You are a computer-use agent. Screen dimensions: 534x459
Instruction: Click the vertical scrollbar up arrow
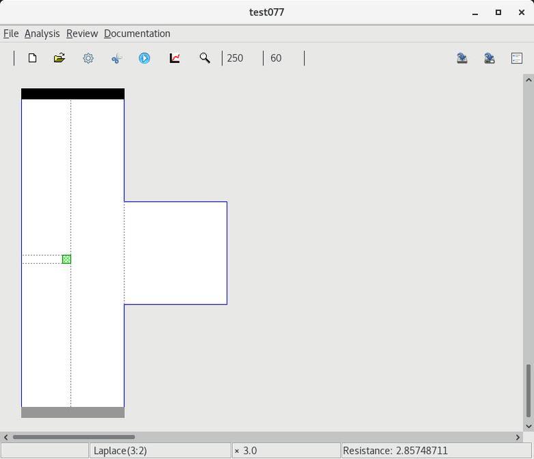point(528,80)
